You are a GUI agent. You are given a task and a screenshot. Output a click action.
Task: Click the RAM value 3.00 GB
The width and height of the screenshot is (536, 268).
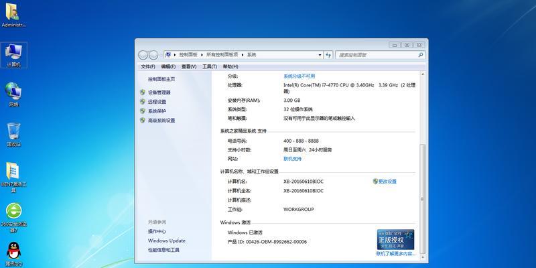click(292, 100)
